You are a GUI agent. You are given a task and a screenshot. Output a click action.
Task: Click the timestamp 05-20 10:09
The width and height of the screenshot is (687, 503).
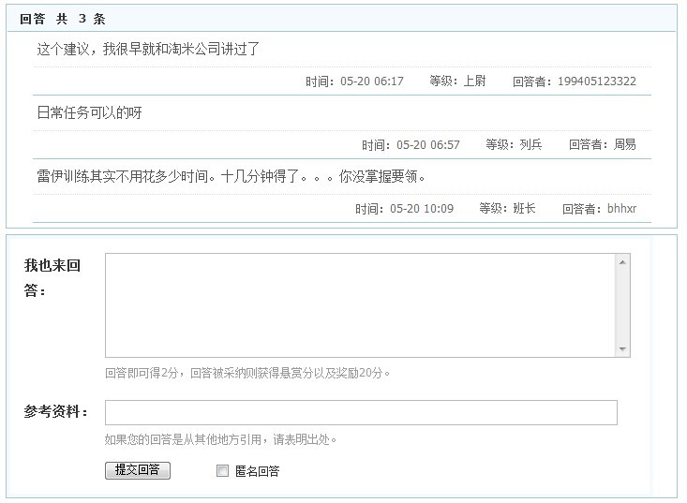click(x=422, y=208)
